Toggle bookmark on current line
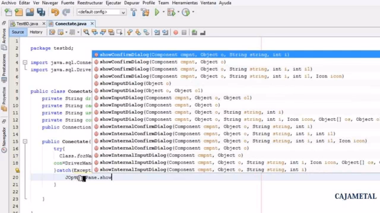The height and width of the screenshot is (213, 380). click(146, 32)
